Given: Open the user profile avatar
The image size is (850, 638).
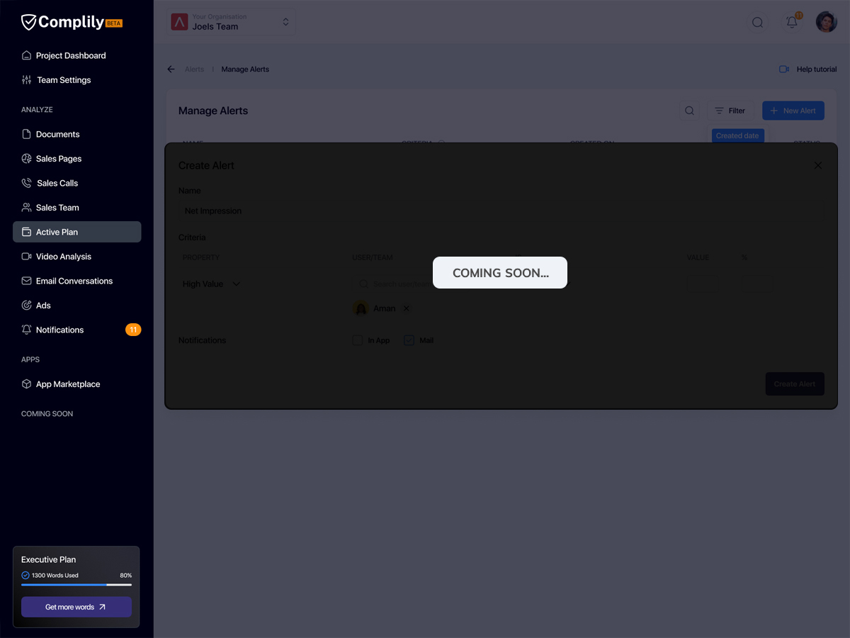Looking at the screenshot, I should [826, 22].
